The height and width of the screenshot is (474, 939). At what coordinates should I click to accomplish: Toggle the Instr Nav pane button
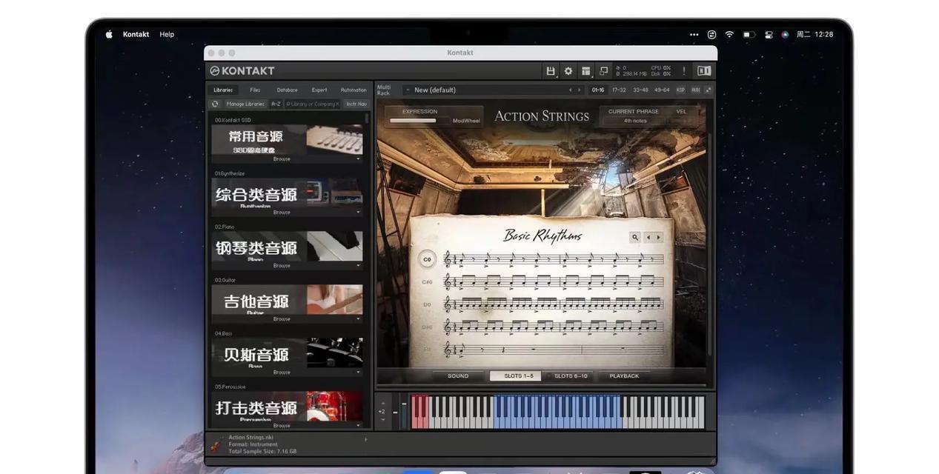pos(356,104)
